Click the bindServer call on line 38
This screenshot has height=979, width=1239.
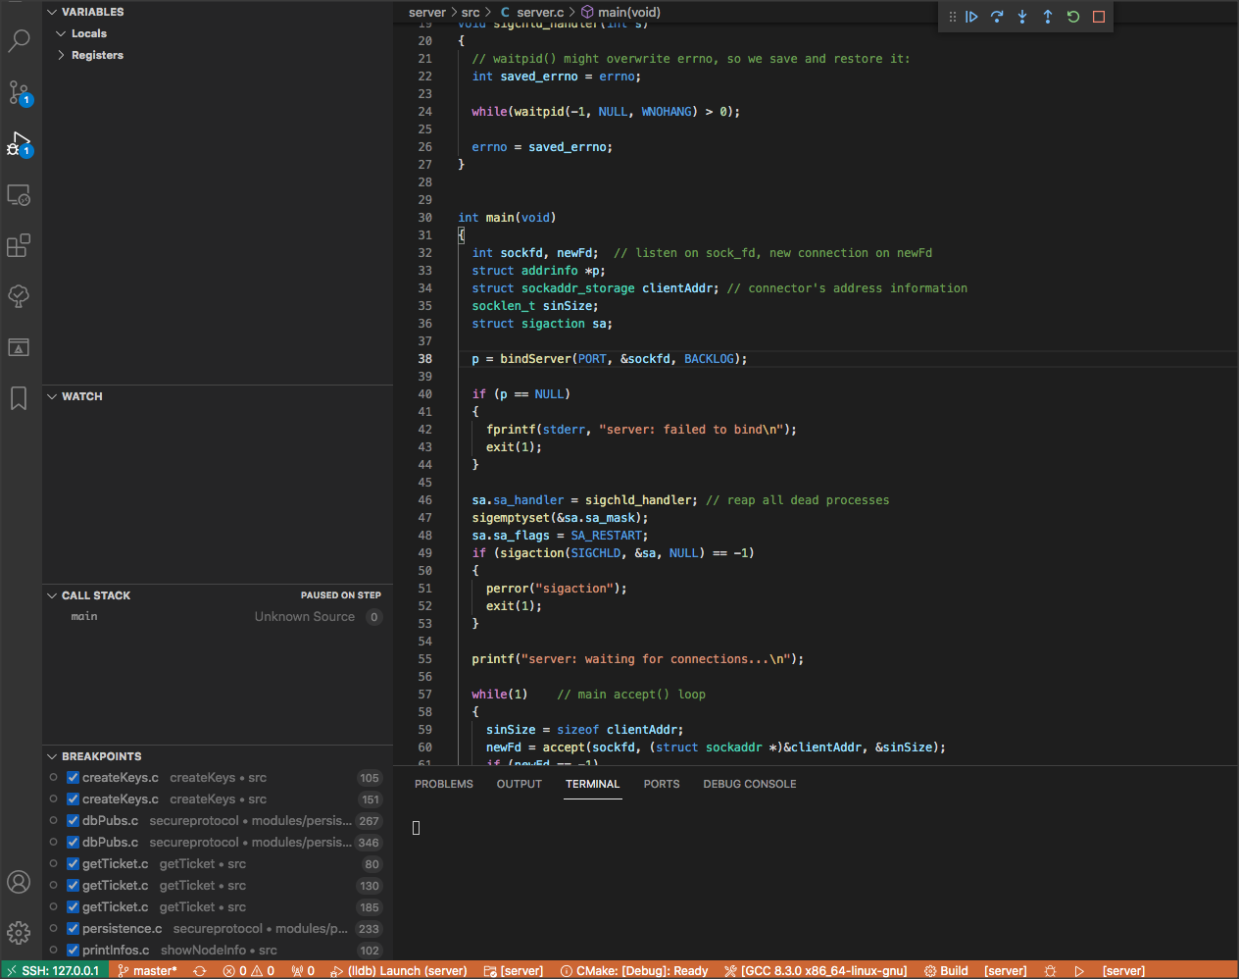click(x=536, y=359)
